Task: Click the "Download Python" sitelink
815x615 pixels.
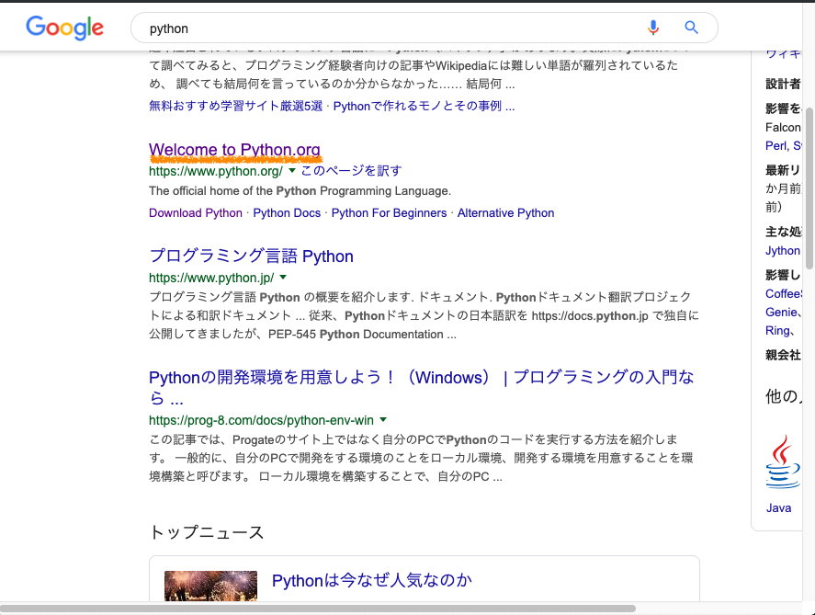Action: [195, 212]
